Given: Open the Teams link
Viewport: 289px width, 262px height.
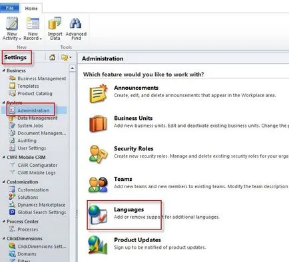Looking at the screenshot, I should pyautogui.click(x=123, y=179).
